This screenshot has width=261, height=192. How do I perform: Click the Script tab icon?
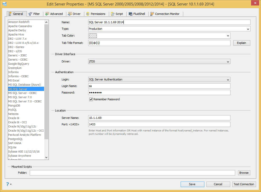(113, 14)
